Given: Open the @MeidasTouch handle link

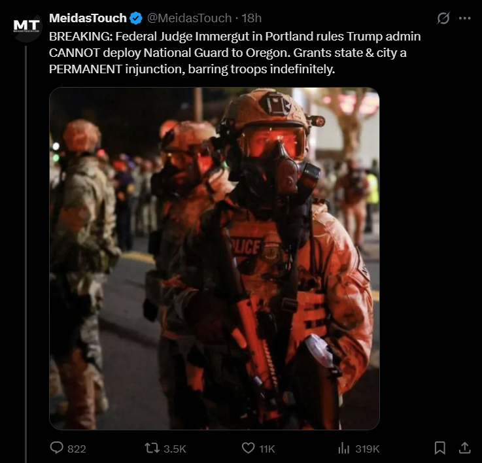Looking at the screenshot, I should click(189, 18).
